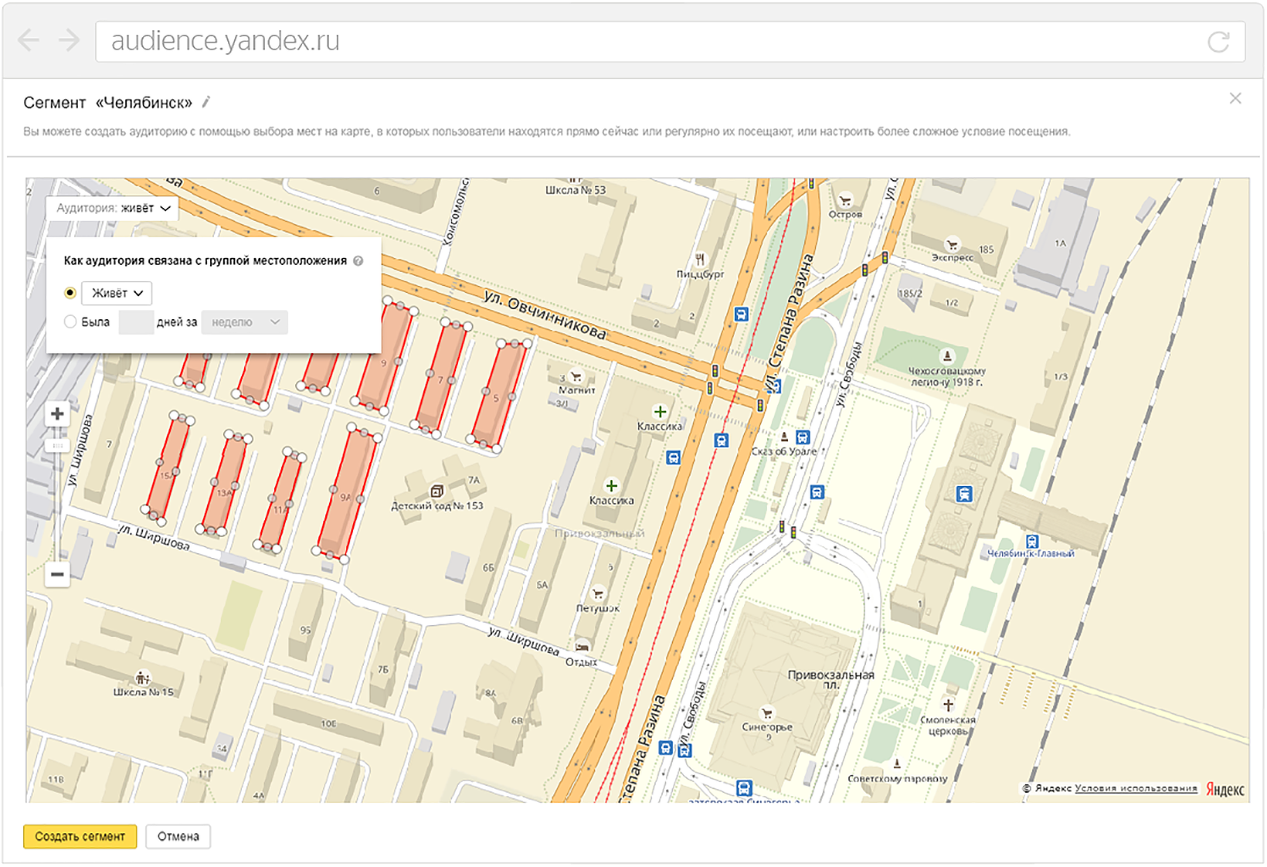The image size is (1267, 867).
Task: Click the Магнит shopping cart icon
Action: tap(576, 377)
